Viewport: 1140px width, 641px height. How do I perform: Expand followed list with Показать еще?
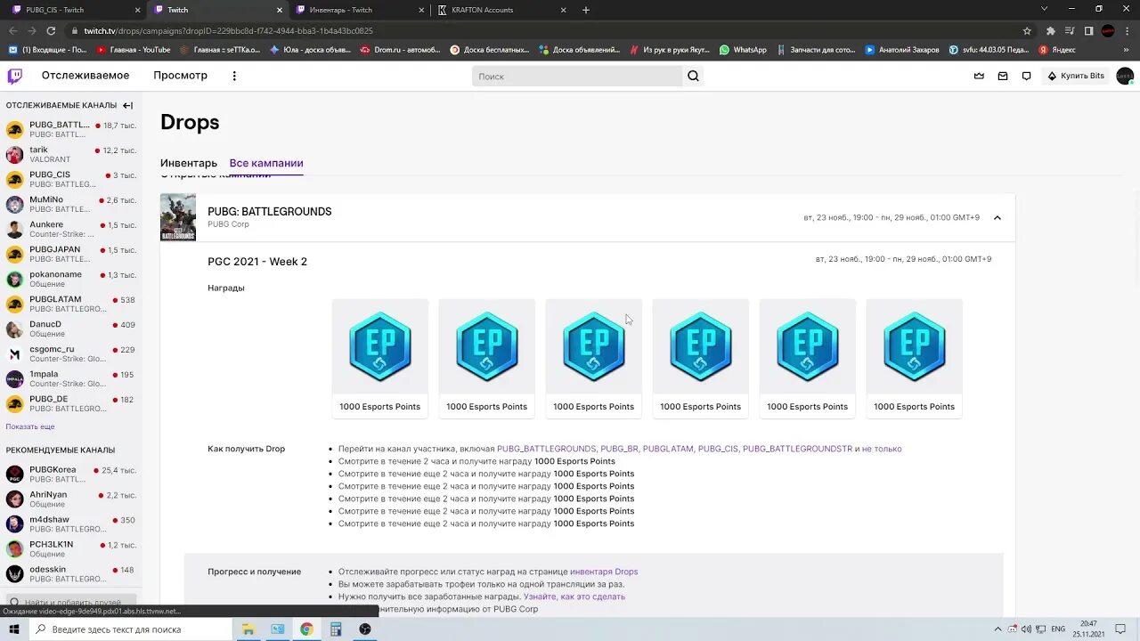point(30,427)
